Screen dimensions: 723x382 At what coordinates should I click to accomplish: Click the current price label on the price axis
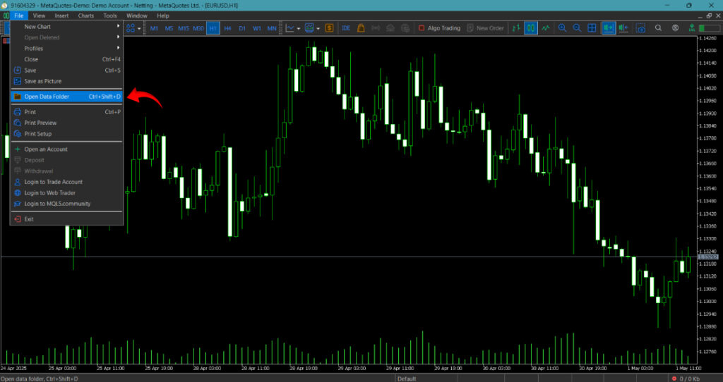(707, 257)
